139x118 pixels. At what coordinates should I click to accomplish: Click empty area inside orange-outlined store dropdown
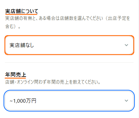pyautogui.click(x=79, y=45)
